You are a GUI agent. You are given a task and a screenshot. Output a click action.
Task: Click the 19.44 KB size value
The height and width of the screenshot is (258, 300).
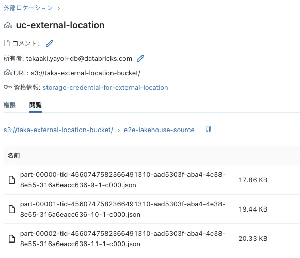coord(253,209)
